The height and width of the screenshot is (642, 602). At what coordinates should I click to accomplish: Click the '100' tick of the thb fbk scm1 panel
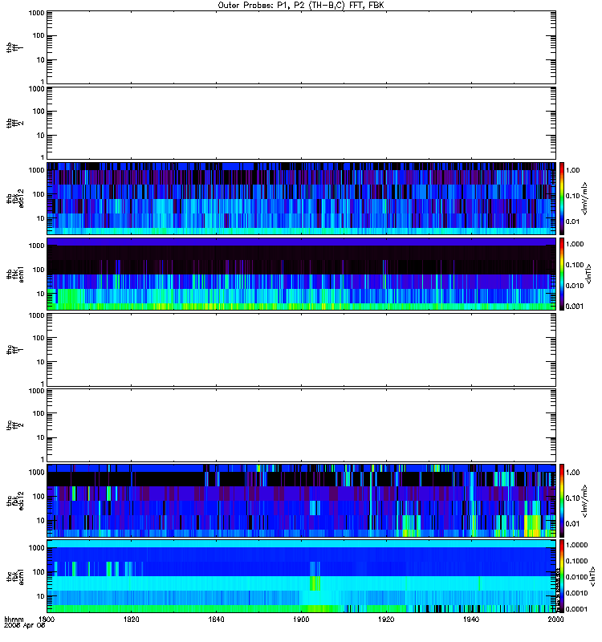click(39, 270)
